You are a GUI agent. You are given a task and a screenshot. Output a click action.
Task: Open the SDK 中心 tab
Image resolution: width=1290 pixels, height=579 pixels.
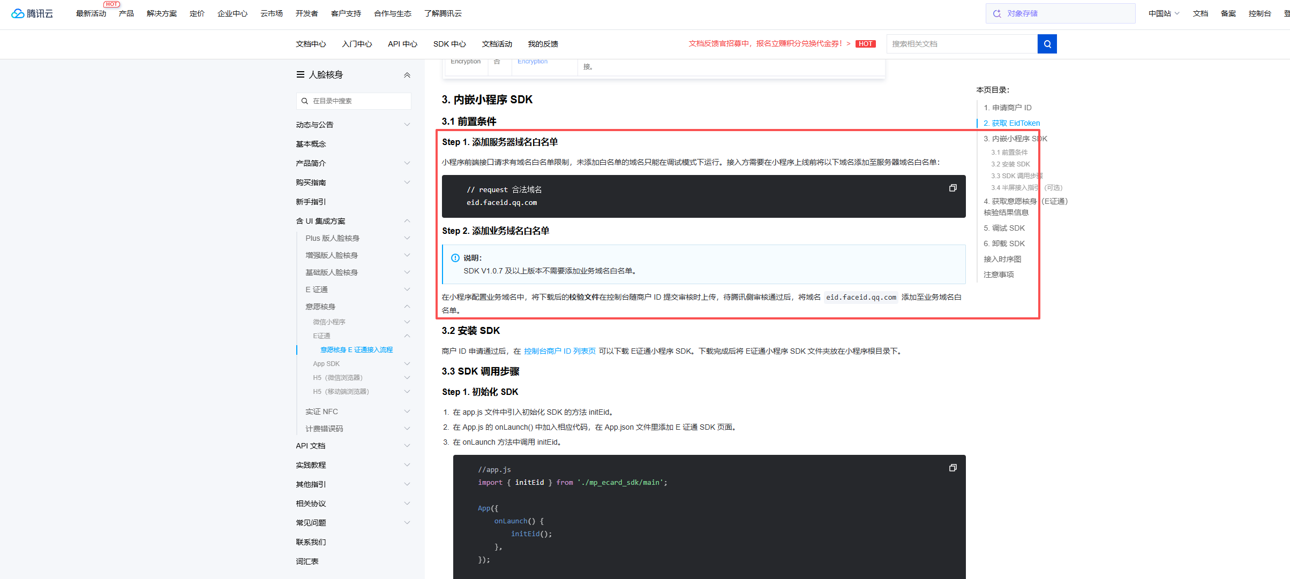coord(449,44)
